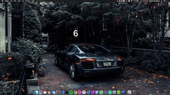This screenshot has width=170, height=95.
Task: Open the Edit menu
Action: (x=15, y=1)
